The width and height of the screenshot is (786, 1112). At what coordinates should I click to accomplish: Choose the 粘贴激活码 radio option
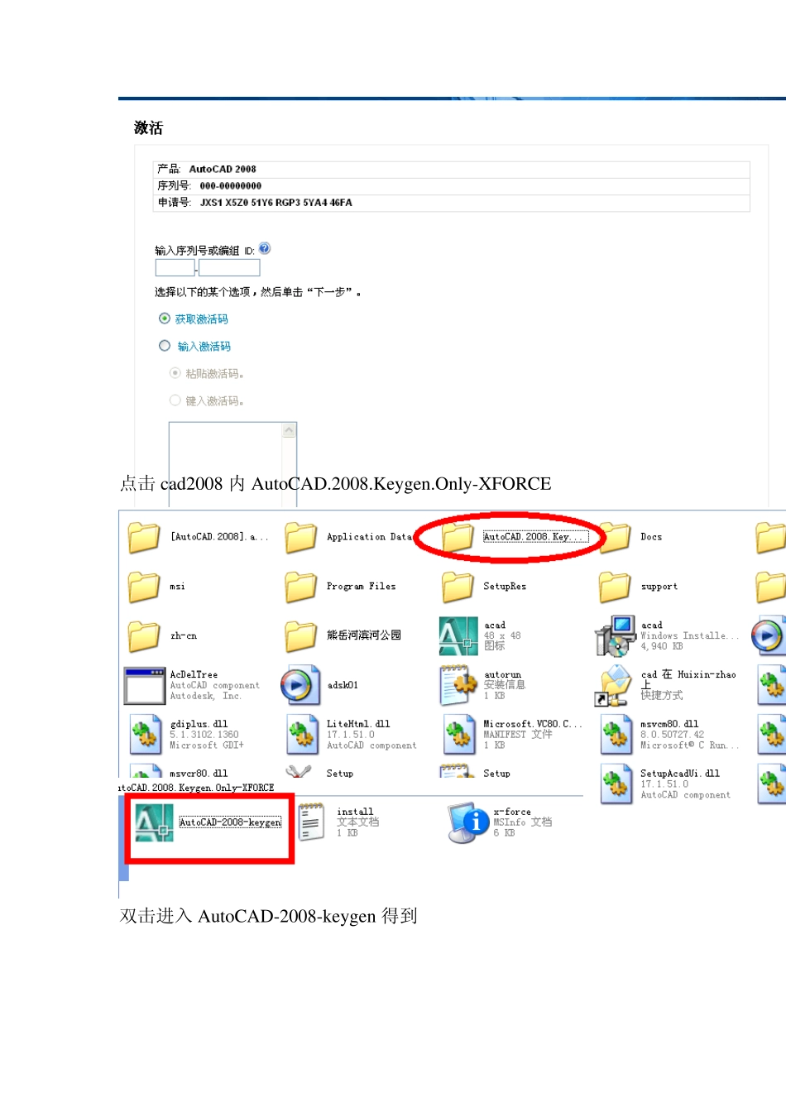click(x=175, y=373)
